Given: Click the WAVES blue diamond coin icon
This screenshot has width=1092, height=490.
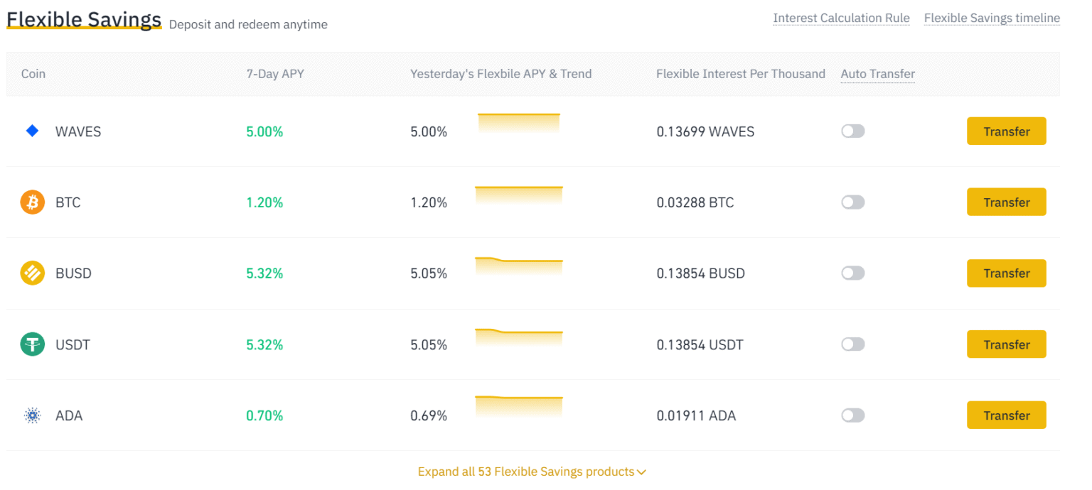Looking at the screenshot, I should click(x=32, y=131).
